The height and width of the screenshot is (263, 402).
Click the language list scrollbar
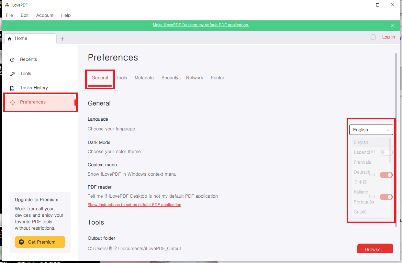point(390,150)
